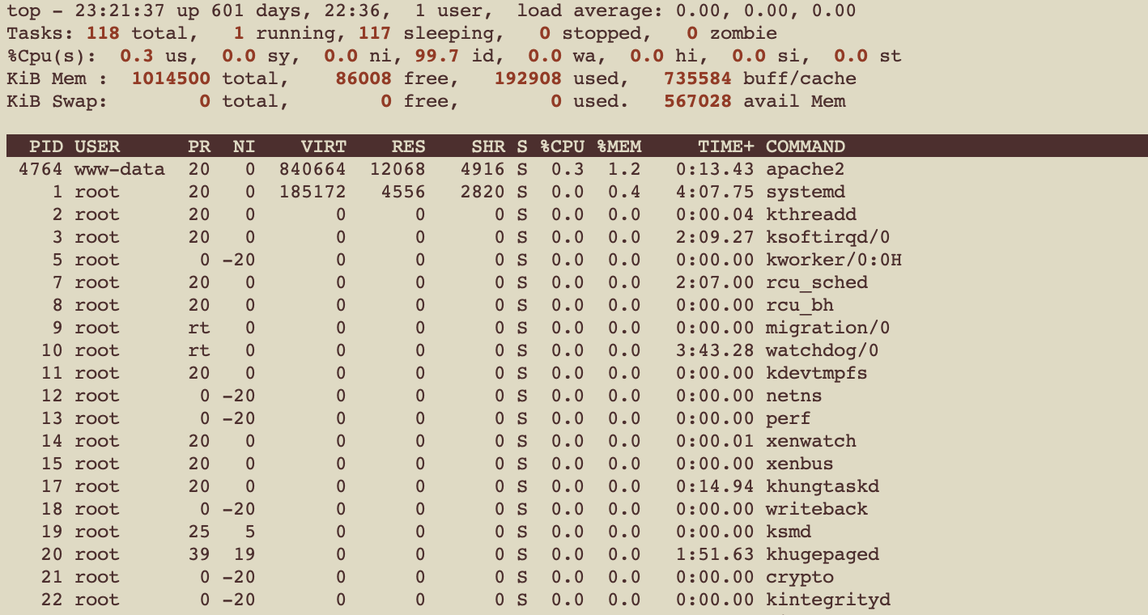Select the %CPU column header
The image size is (1148, 615).
point(563,146)
